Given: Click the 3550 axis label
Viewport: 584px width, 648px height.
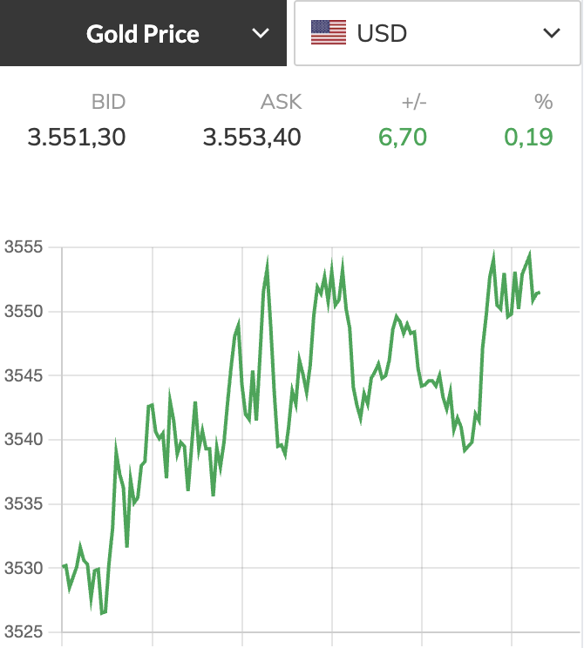Looking at the screenshot, I should pos(24,311).
